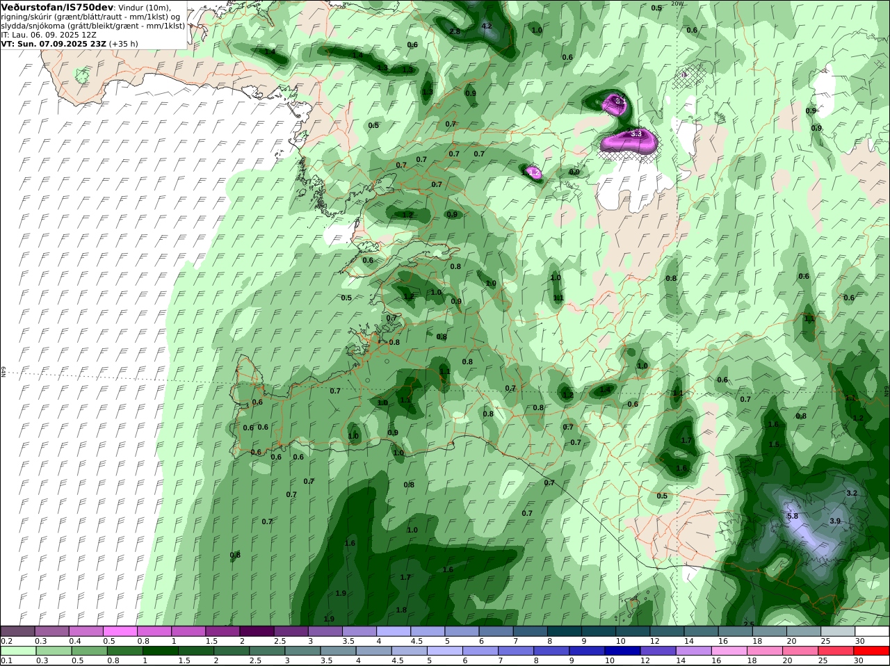The image size is (890, 666).
Task: Select light pink swatch at 16 in lower legend
Action: 729,651
